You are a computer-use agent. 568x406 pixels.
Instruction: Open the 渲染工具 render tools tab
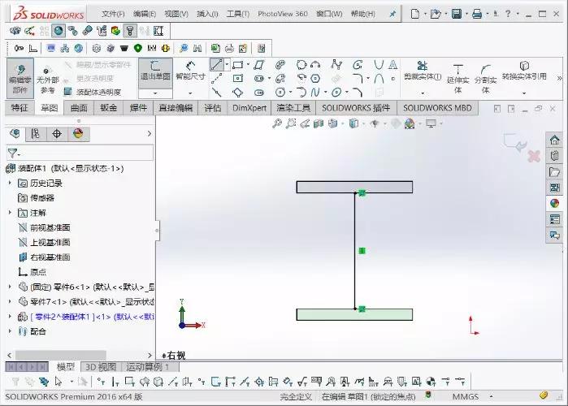[293, 108]
